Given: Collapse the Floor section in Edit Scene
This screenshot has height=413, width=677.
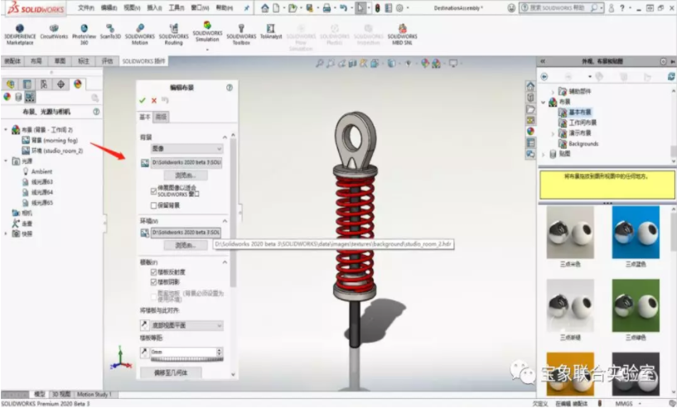Looking at the screenshot, I should [x=225, y=262].
